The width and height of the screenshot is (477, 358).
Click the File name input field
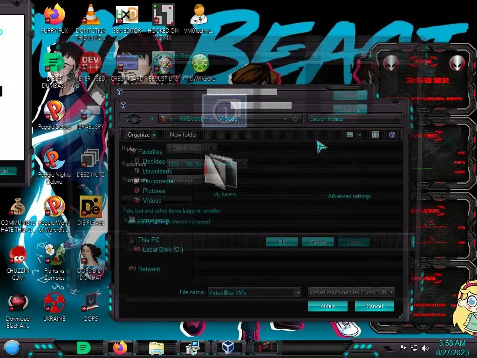[251, 293]
